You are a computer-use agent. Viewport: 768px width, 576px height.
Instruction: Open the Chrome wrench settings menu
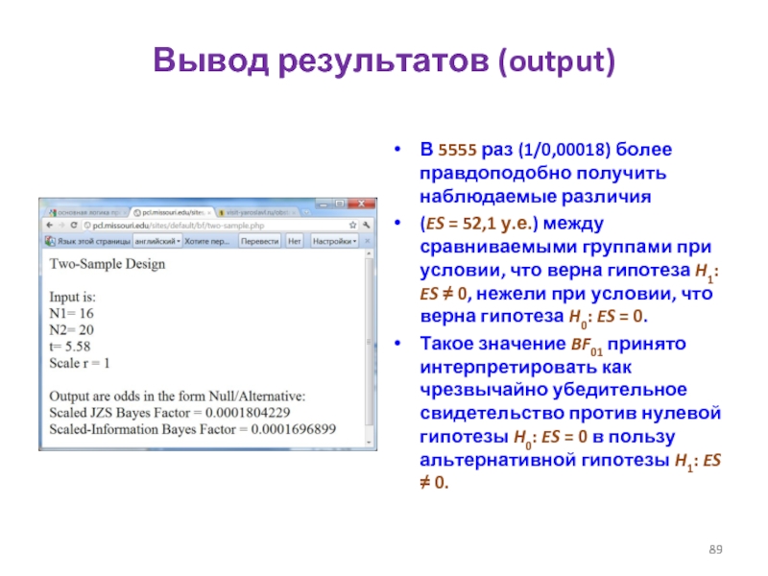coord(367,226)
